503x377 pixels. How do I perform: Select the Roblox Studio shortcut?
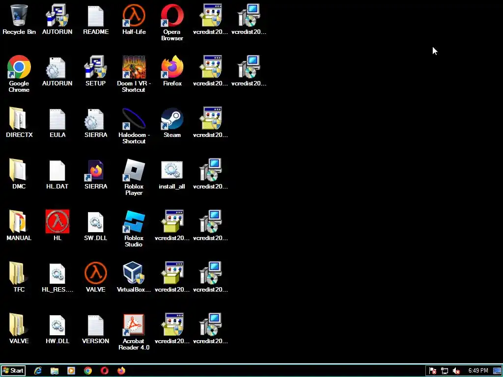click(x=134, y=229)
